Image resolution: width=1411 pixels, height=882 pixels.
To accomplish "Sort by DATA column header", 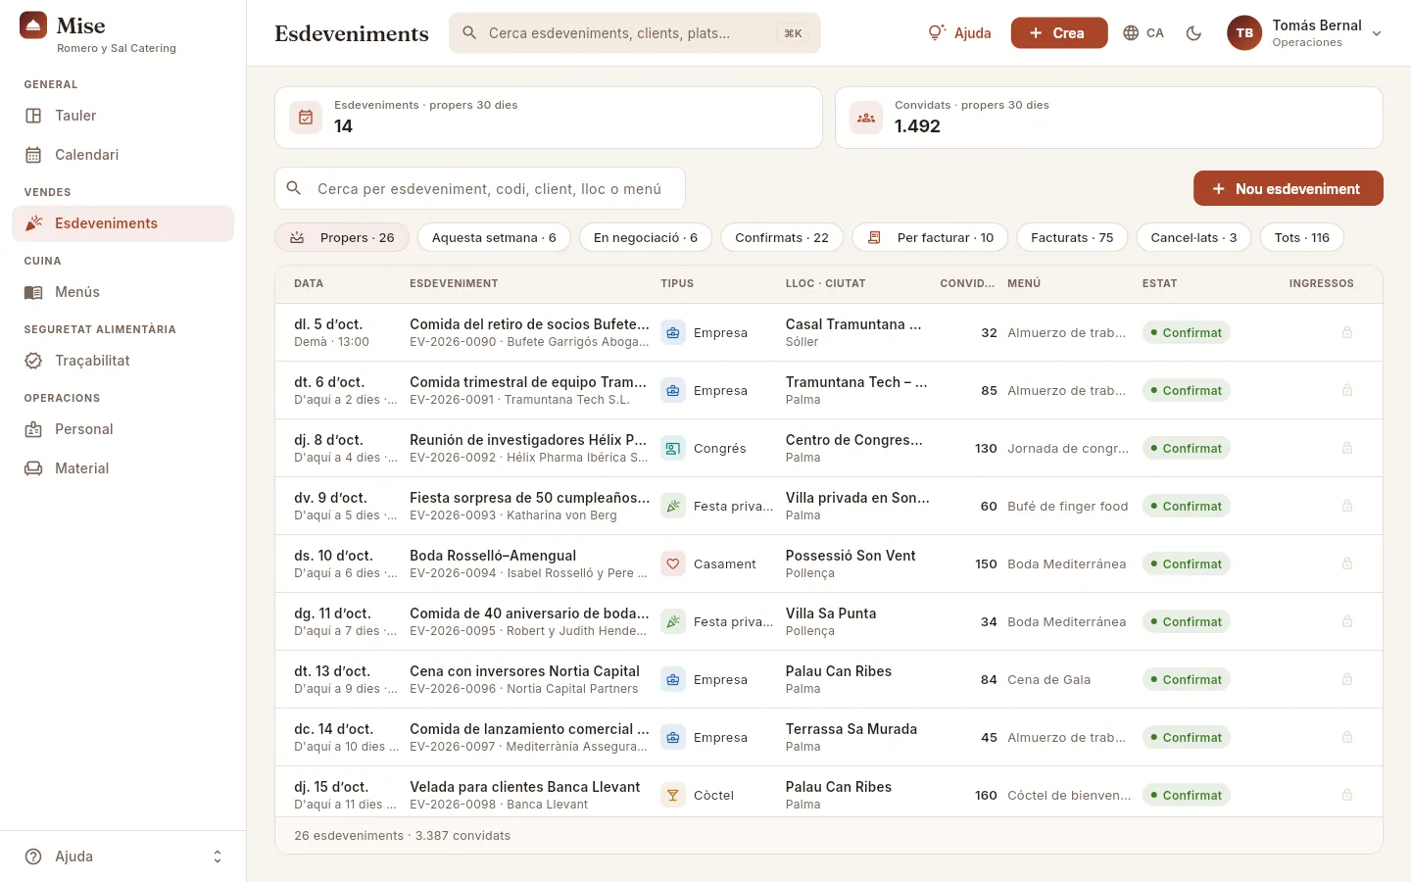I will [x=309, y=283].
